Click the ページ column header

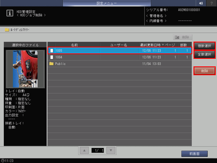pos(170,45)
